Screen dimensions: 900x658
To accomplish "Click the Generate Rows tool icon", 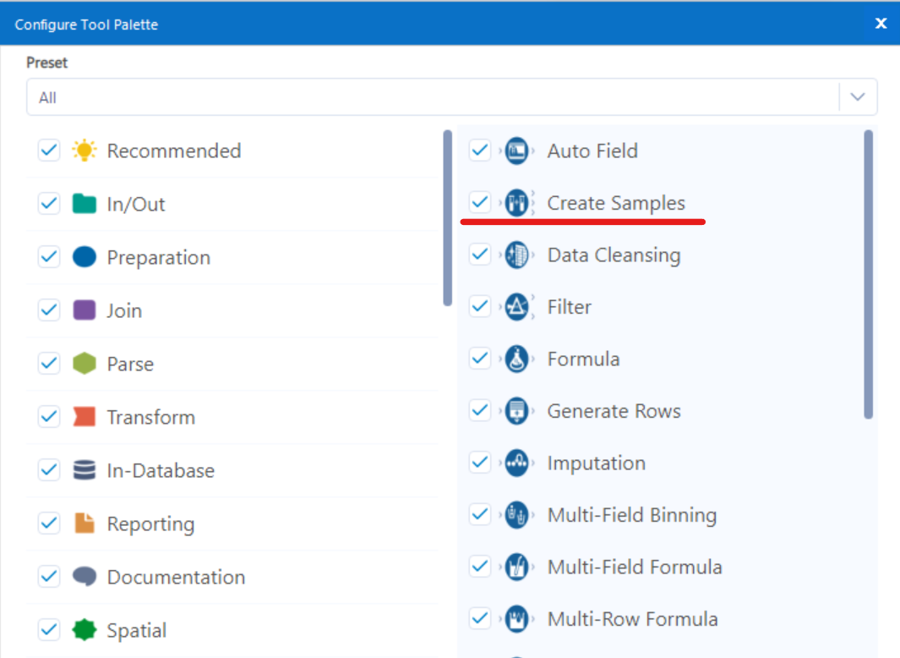I will tap(517, 410).
